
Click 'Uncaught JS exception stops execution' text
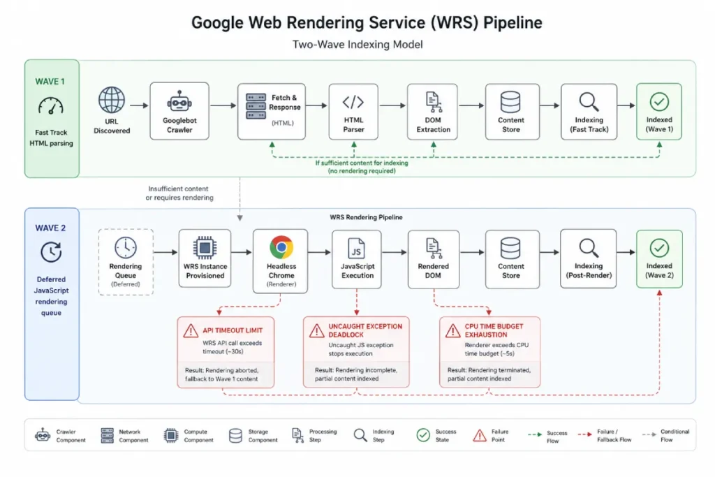point(361,349)
